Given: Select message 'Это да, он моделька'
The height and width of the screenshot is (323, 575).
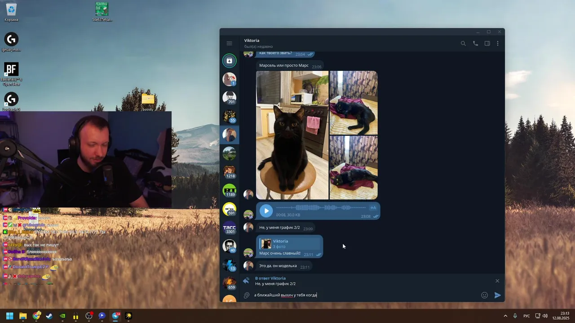Looking at the screenshot, I should click(283, 266).
